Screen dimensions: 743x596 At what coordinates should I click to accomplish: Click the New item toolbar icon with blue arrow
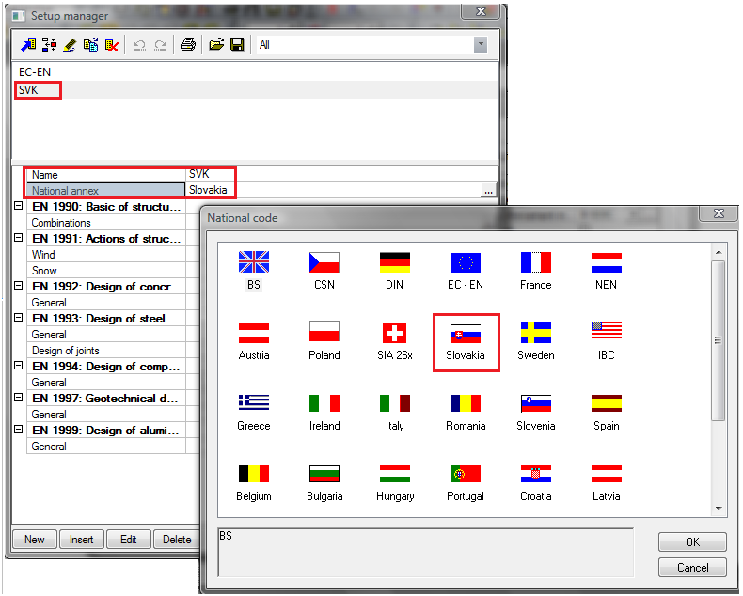[28, 45]
